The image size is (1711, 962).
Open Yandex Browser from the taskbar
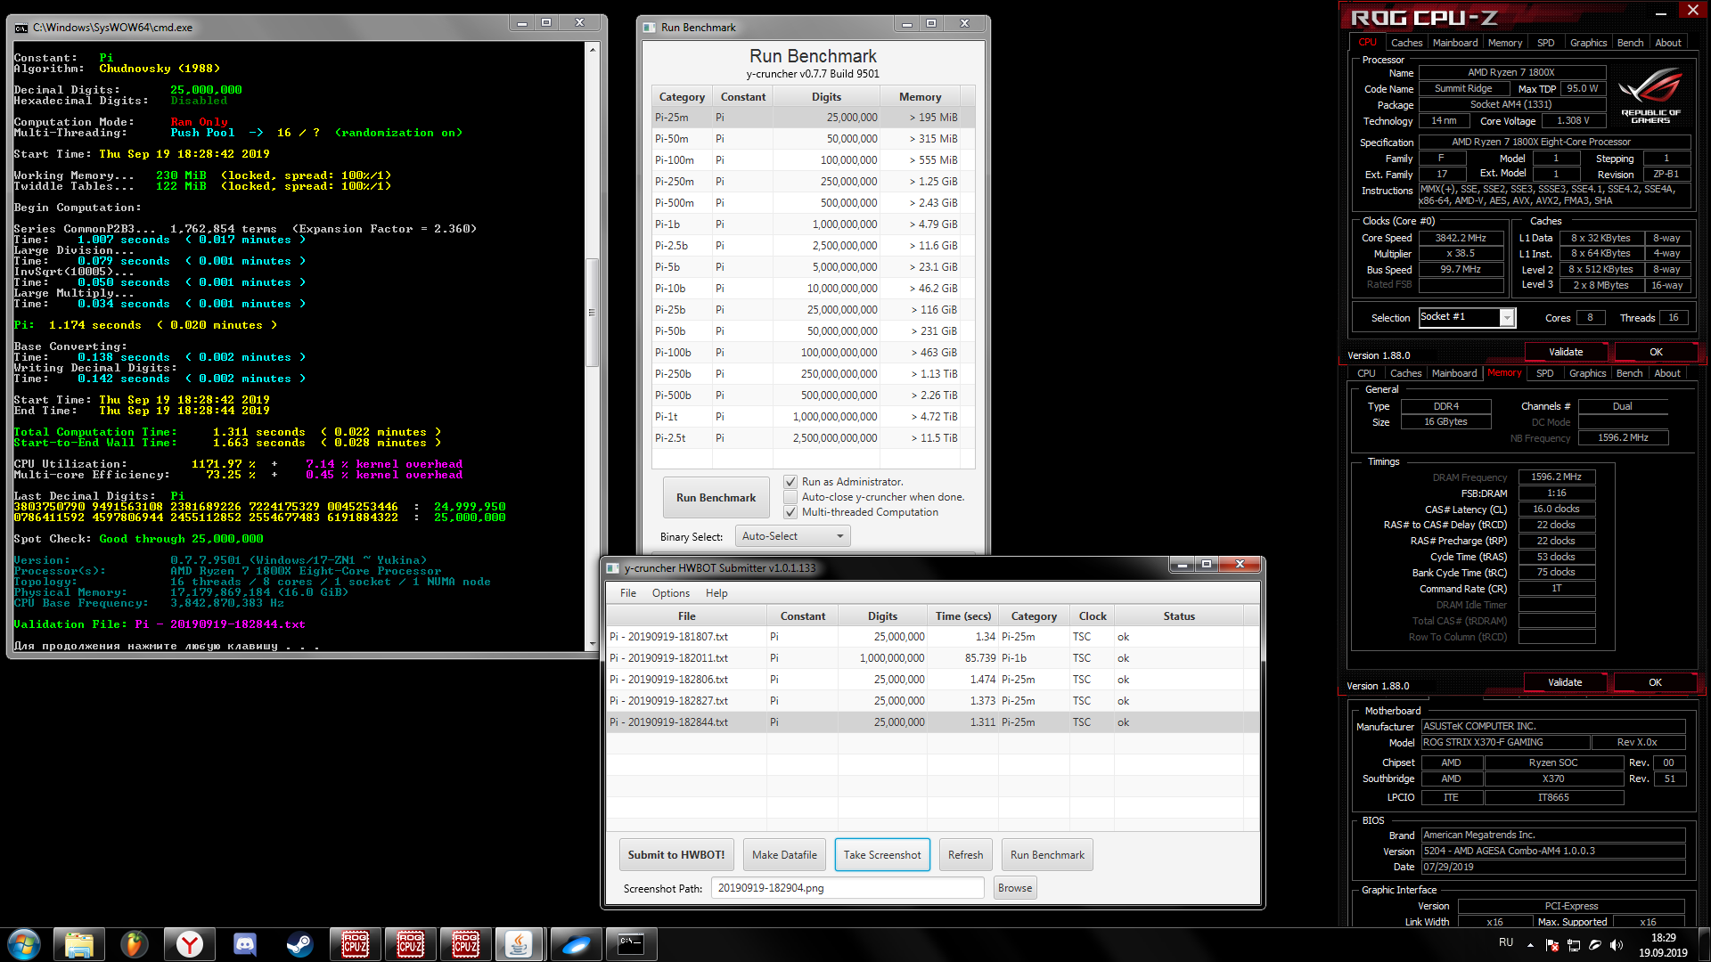189,944
